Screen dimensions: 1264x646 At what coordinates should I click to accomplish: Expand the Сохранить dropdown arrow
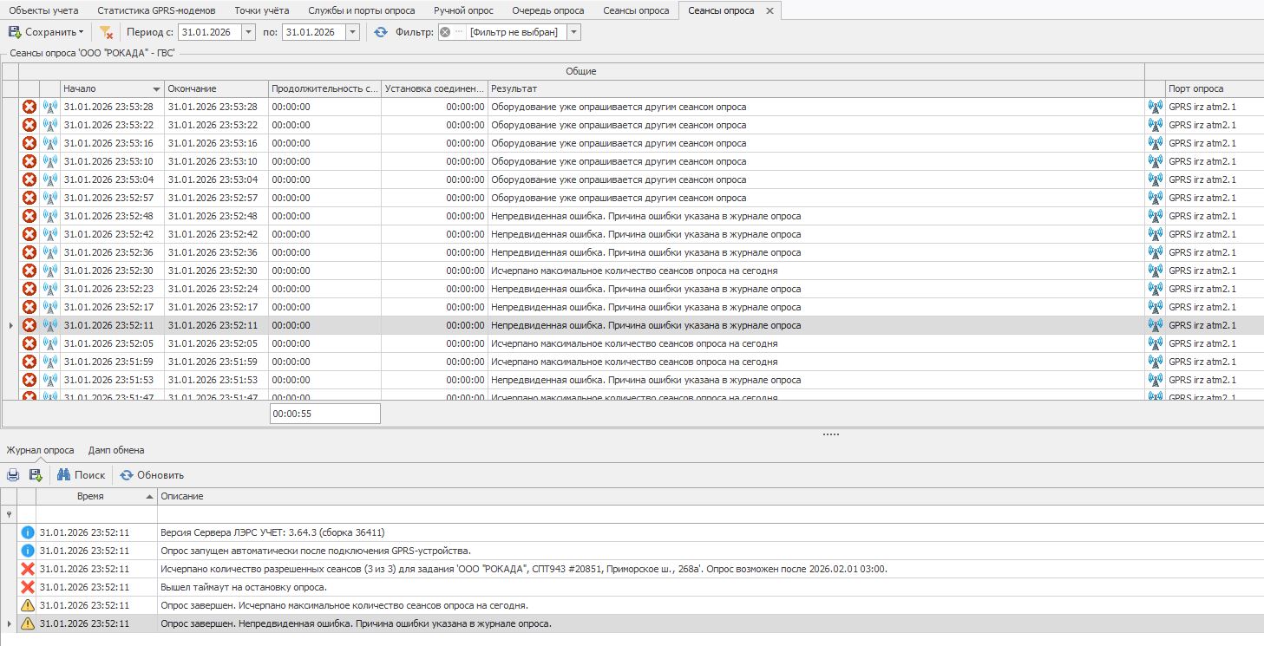tap(82, 32)
